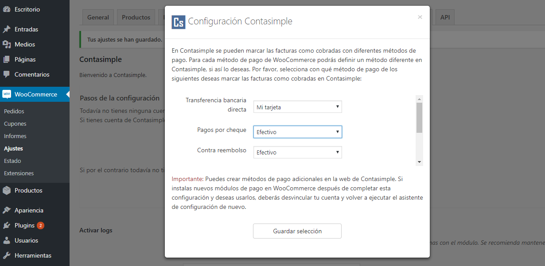Click the Comentarios speech bubble icon

coord(7,74)
